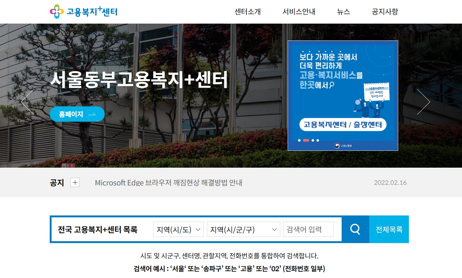The width and height of the screenshot is (462, 278).
Task: Open the Microsoft Edge 깨짐현상 notice link
Action: tap(169, 183)
